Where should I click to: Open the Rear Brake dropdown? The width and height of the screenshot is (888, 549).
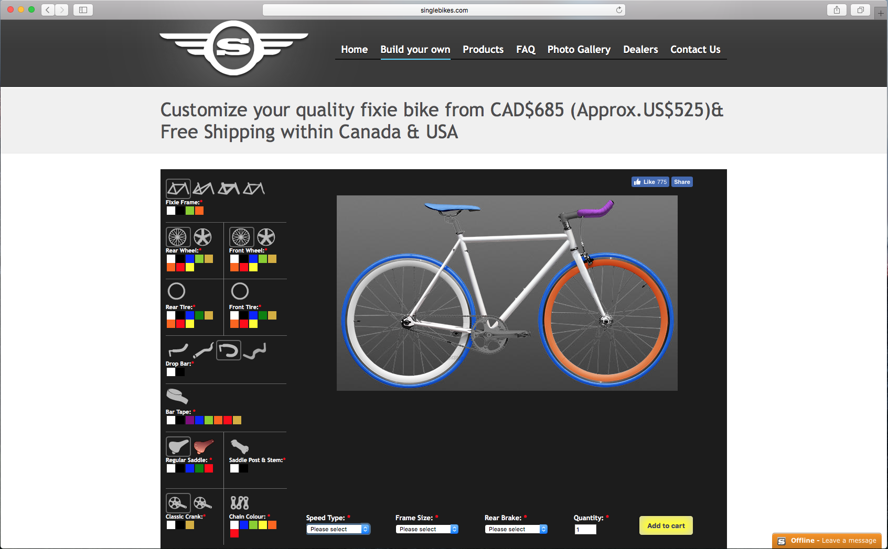click(x=516, y=529)
